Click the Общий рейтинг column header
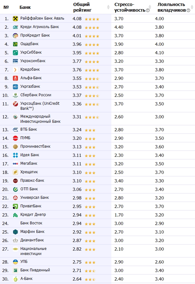The image size is (195, 284). pos(82,7)
